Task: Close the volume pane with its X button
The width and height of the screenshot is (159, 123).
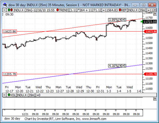Action: click(x=4, y=95)
